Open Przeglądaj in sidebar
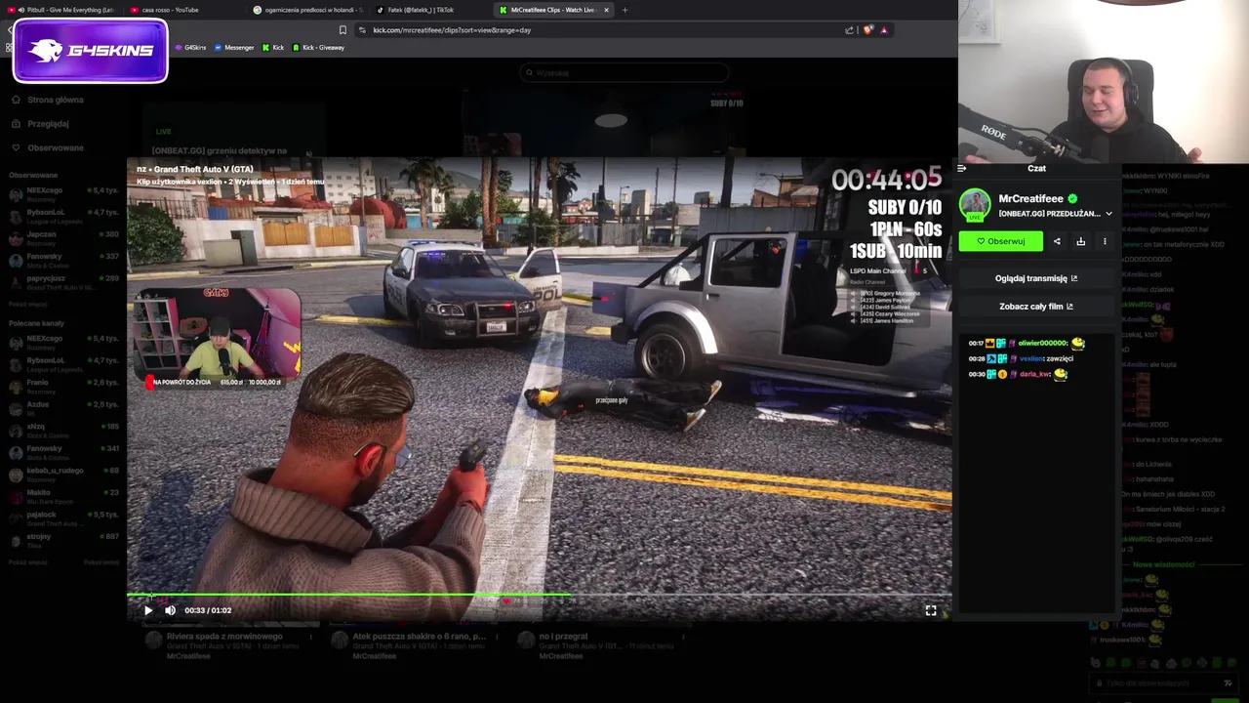 pyautogui.click(x=48, y=124)
